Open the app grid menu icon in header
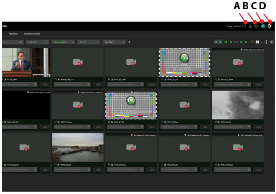The width and height of the screenshot is (276, 194). (269, 26)
